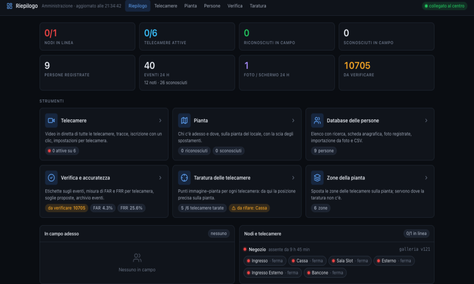This screenshot has height=284, width=474.
Task: Click the red status dot beside Negozio
Action: pyautogui.click(x=245, y=249)
